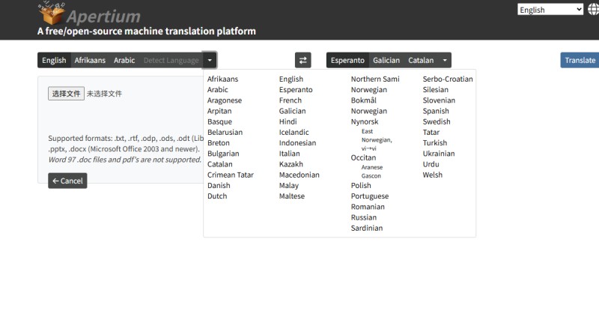Choose the East Norwegian variant sub-item
599x335 pixels.
click(x=377, y=139)
